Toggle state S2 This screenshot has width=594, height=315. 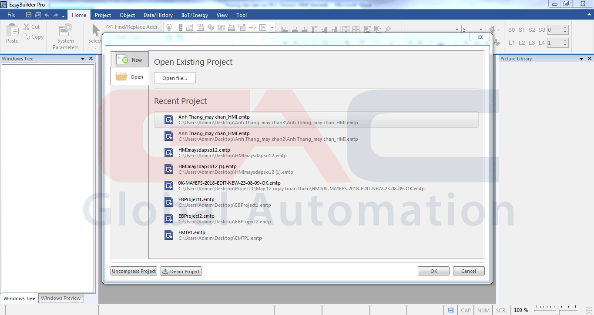(x=532, y=30)
